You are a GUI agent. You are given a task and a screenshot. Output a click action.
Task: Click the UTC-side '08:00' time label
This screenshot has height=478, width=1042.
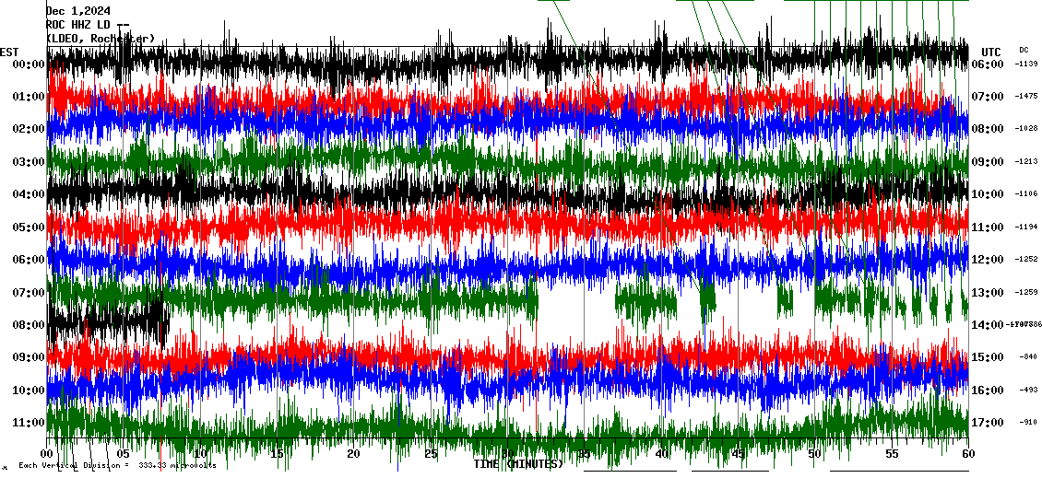pyautogui.click(x=988, y=130)
